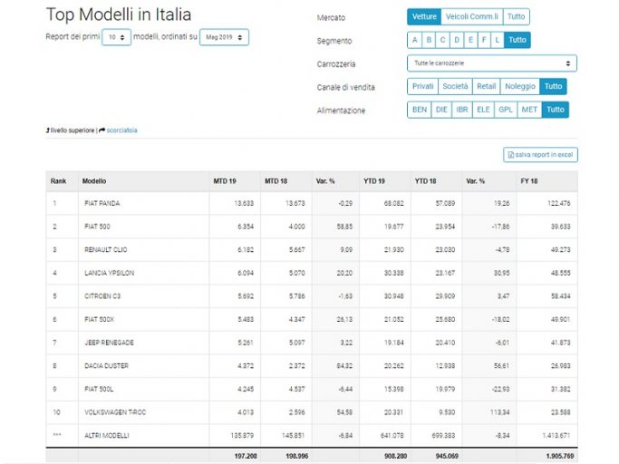Choose segment L
Viewport: 619px width, 464px height.
pyautogui.click(x=498, y=40)
